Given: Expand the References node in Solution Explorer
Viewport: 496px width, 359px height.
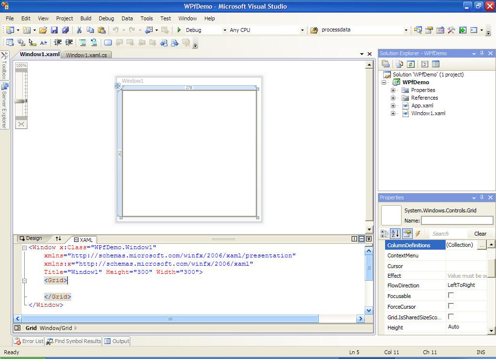Looking at the screenshot, I should (393, 98).
